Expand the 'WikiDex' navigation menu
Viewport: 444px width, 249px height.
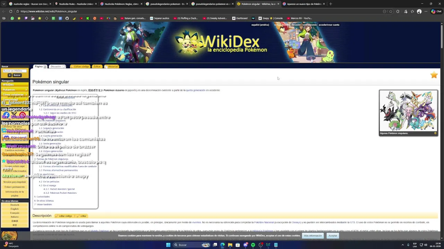tap(15, 85)
